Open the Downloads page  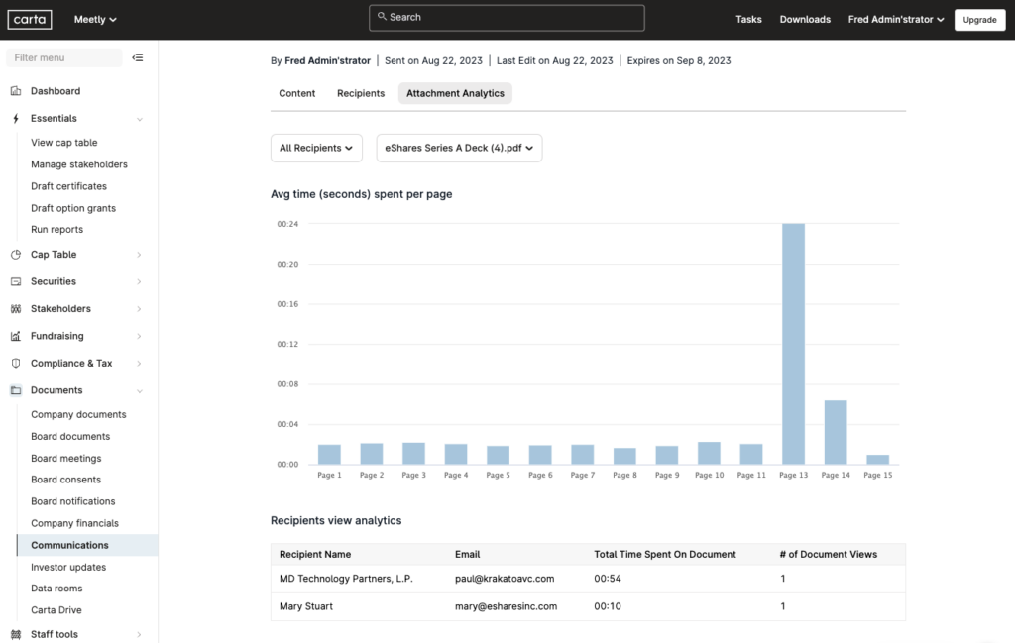pyautogui.click(x=805, y=19)
